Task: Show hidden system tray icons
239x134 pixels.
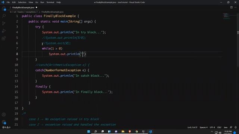Action: pos(212,132)
